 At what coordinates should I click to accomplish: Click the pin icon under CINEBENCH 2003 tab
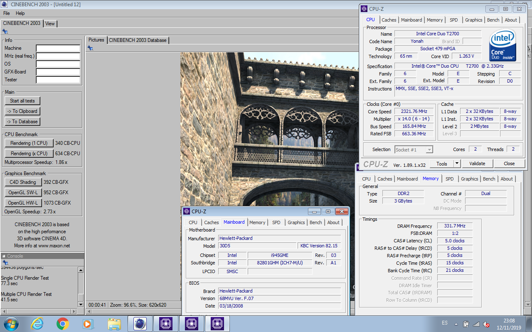[5, 31]
